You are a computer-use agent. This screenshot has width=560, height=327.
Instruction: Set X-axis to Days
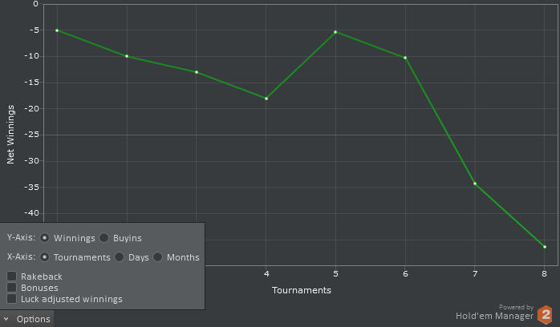coord(120,257)
